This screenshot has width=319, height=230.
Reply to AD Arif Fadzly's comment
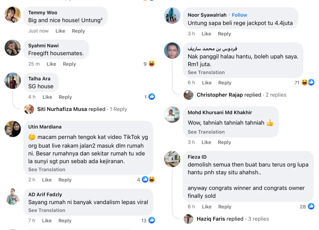pos(65,220)
